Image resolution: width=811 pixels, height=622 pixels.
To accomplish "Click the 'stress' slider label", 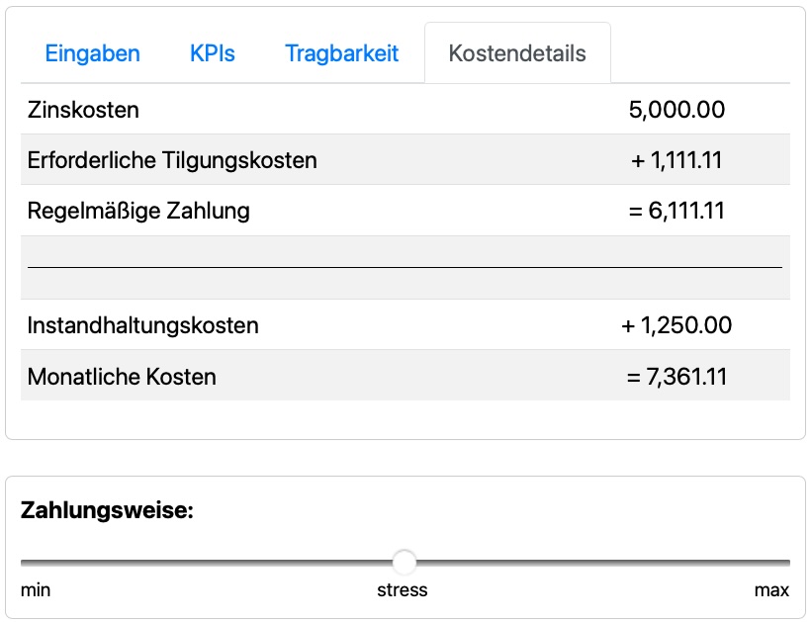I will (403, 590).
